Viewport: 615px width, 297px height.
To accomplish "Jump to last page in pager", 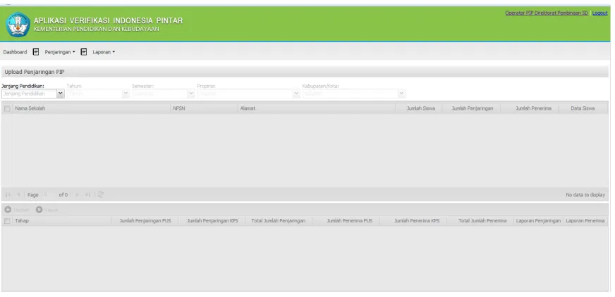I will pyautogui.click(x=87, y=194).
